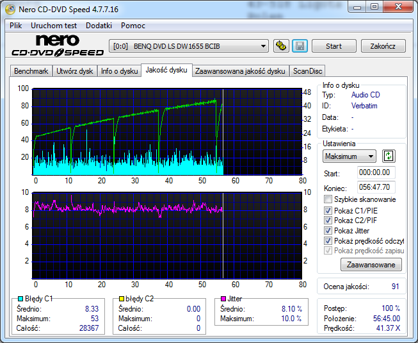Click the C1 Całość value 28367

click(89, 328)
